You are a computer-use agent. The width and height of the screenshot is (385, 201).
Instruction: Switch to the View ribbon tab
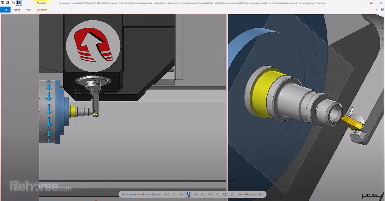29,10
